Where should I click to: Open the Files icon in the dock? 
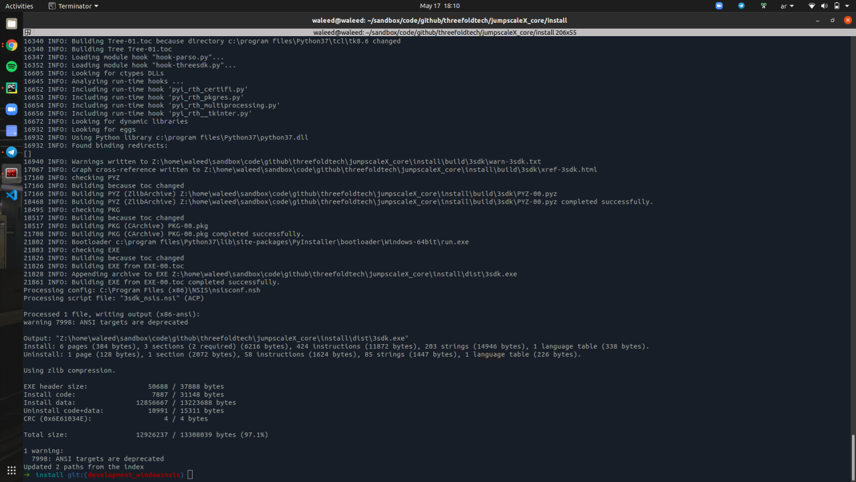[x=11, y=22]
